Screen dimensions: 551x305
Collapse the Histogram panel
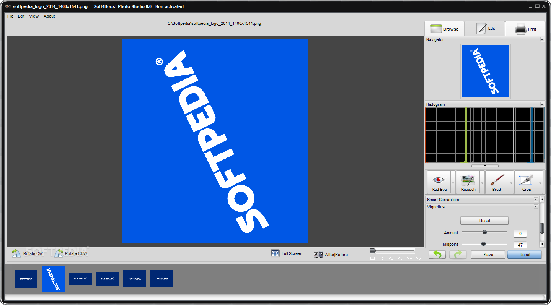coord(542,104)
